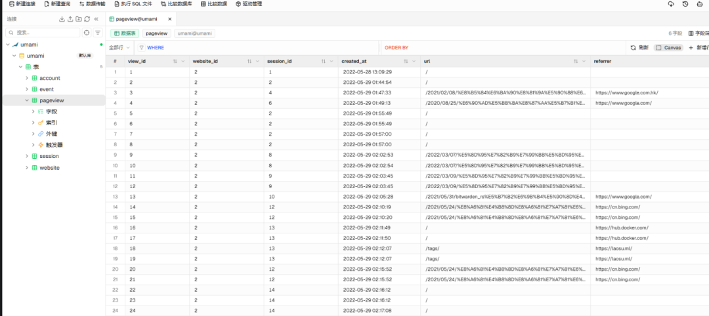Screen dimensions: 709x316
Task: Open 比较数据 compare data tool
Action: tap(214, 4)
